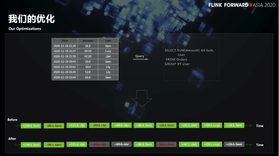Click the After timeline arrowhead near Time
This screenshot has width=279, height=156.
(x=251, y=145)
